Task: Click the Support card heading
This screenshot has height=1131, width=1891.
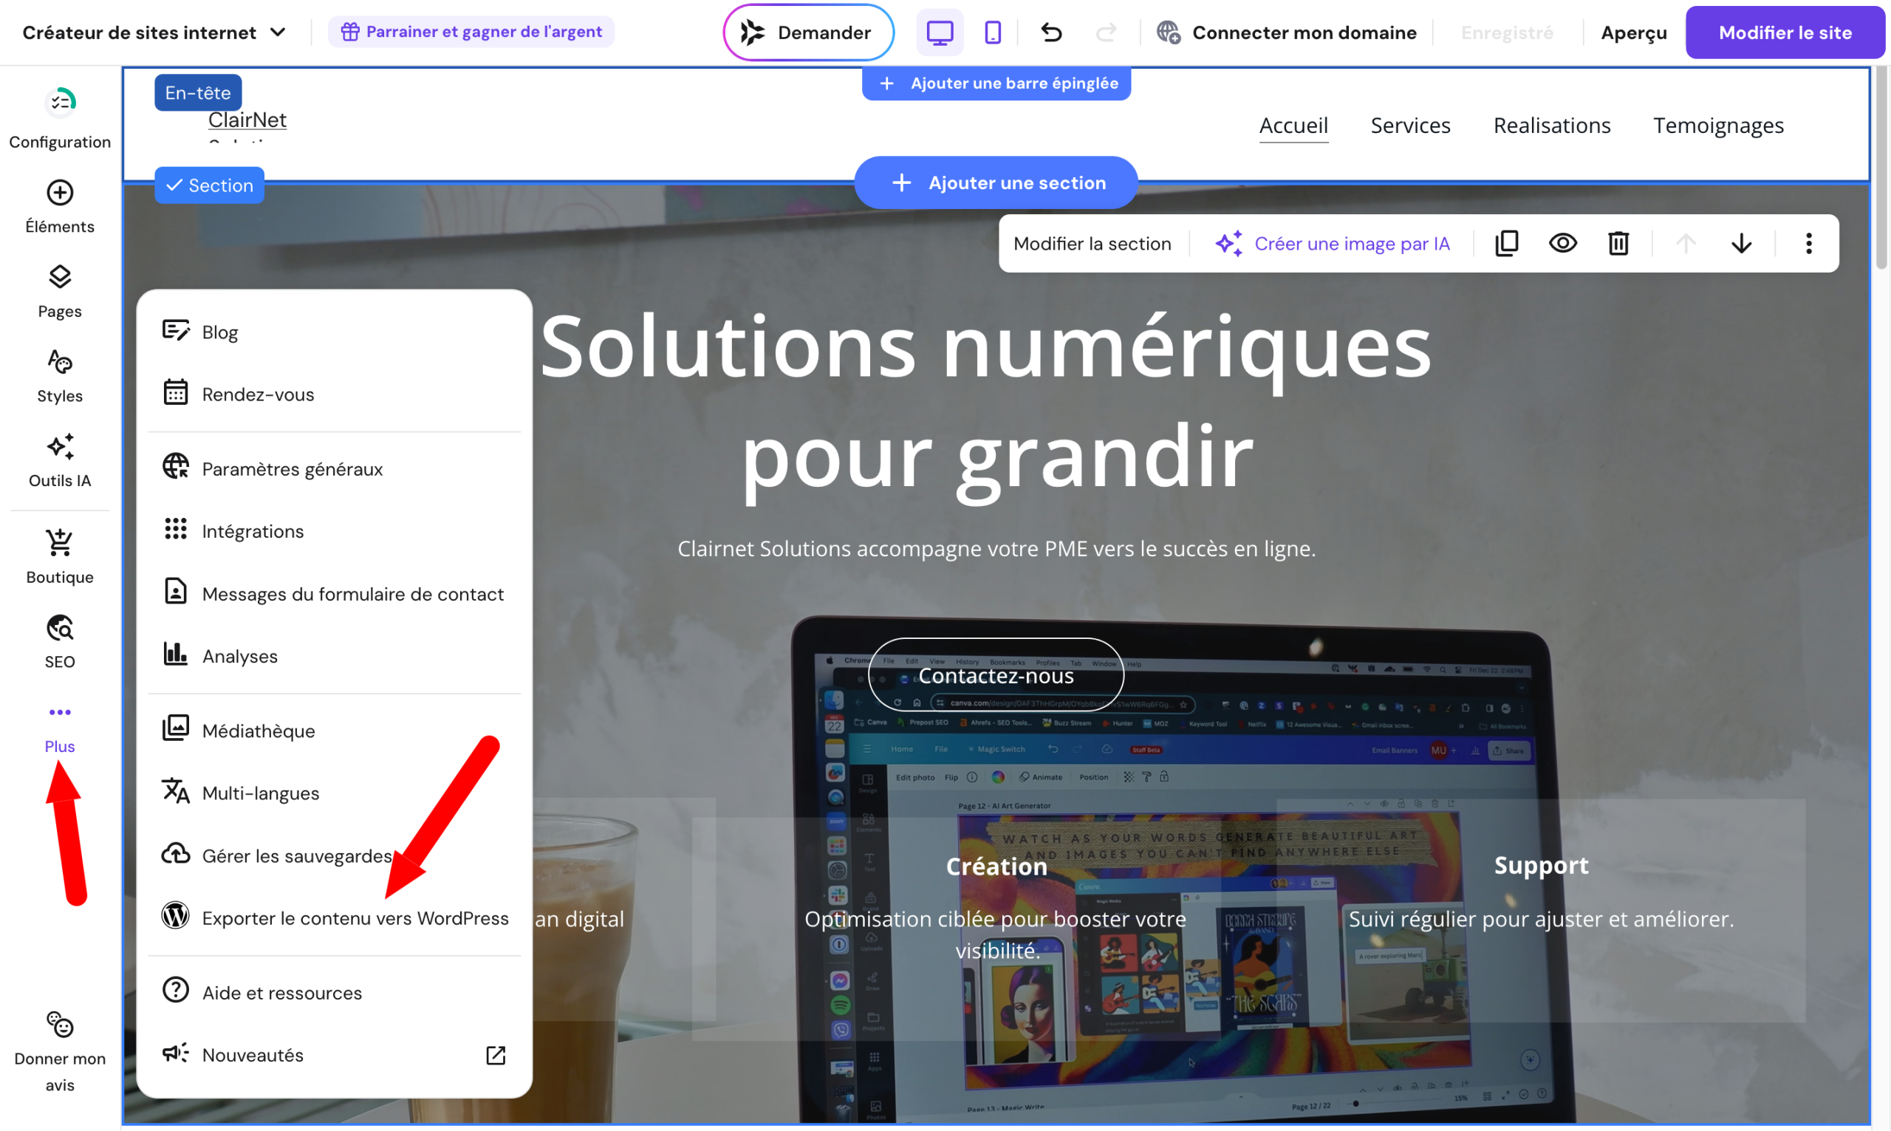Action: (x=1541, y=865)
